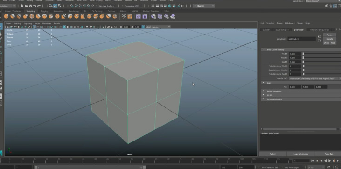Select the Flatten sculpting tool

click(x=38, y=16)
